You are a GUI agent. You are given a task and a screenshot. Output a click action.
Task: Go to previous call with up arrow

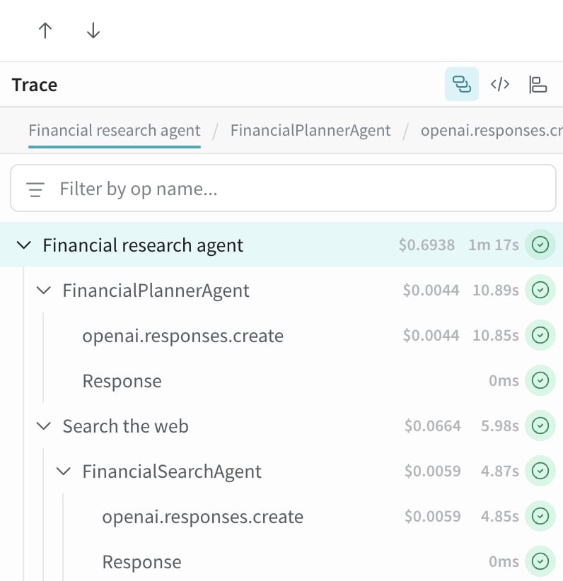coord(45,30)
